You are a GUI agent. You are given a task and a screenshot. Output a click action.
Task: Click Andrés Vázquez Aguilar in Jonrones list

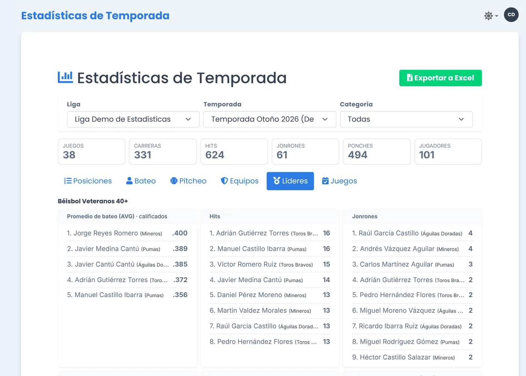397,249
